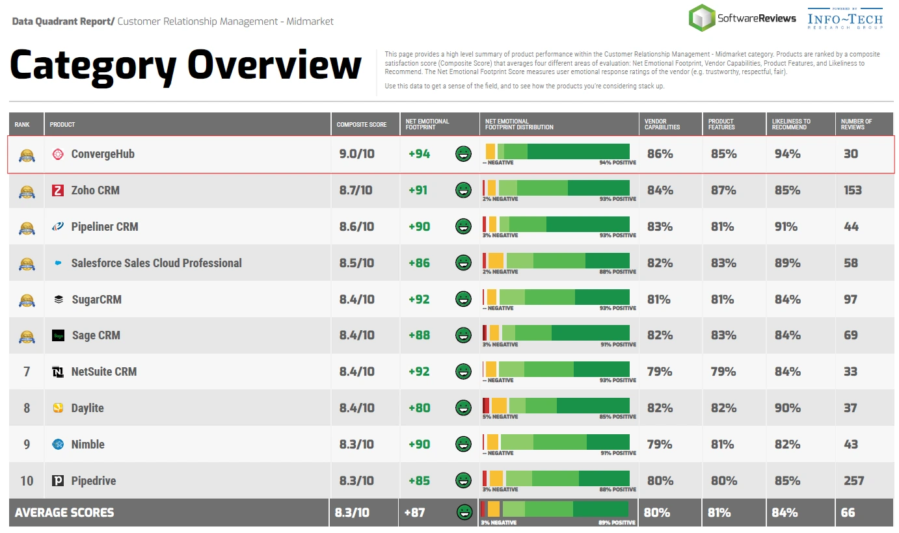Viewport: 899px width, 533px height.
Task: Click ConvergeHub's 86% vendor capabilities
Action: pyautogui.click(x=660, y=154)
